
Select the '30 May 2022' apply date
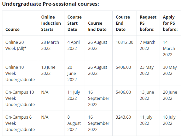170,70
